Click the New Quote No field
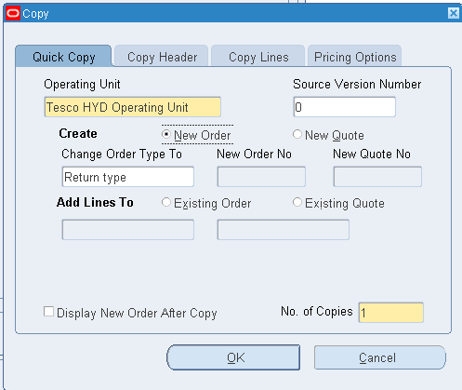The image size is (462, 390). coord(377,177)
